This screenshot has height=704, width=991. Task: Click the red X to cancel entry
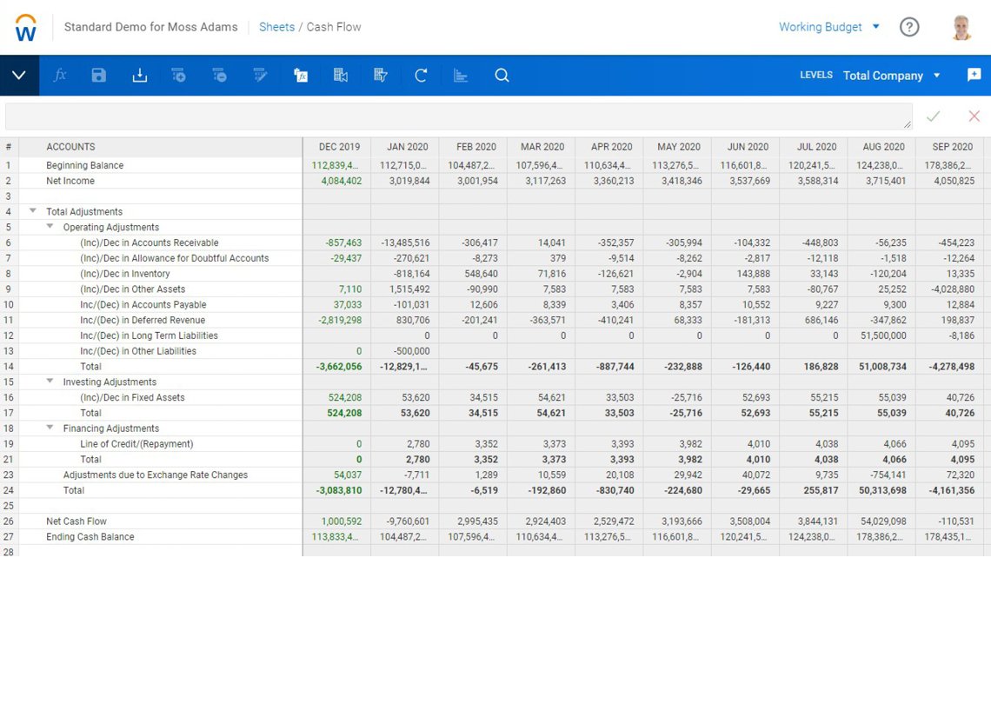click(x=974, y=116)
